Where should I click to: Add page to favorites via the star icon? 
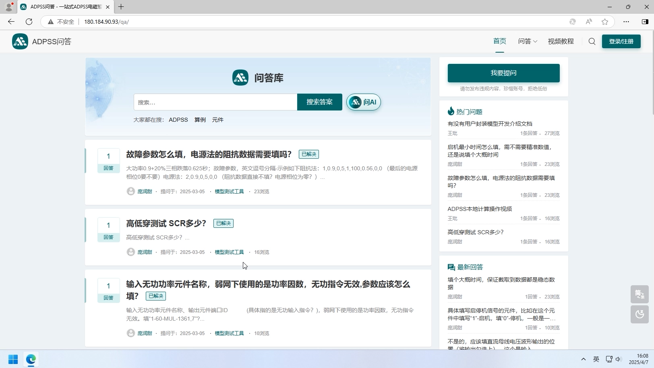pos(604,22)
